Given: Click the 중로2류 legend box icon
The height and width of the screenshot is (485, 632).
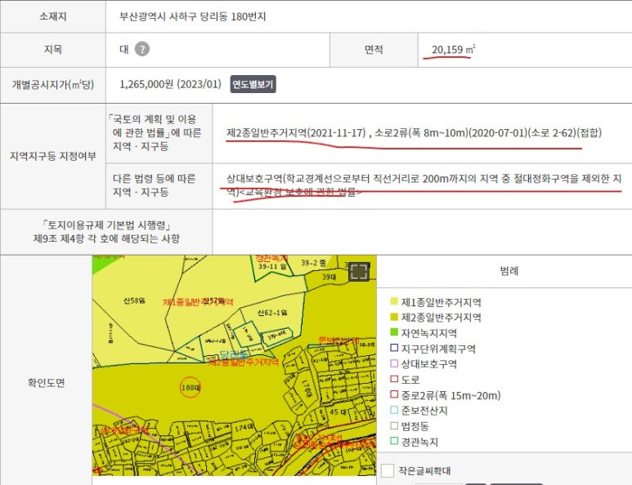Looking at the screenshot, I should [394, 394].
